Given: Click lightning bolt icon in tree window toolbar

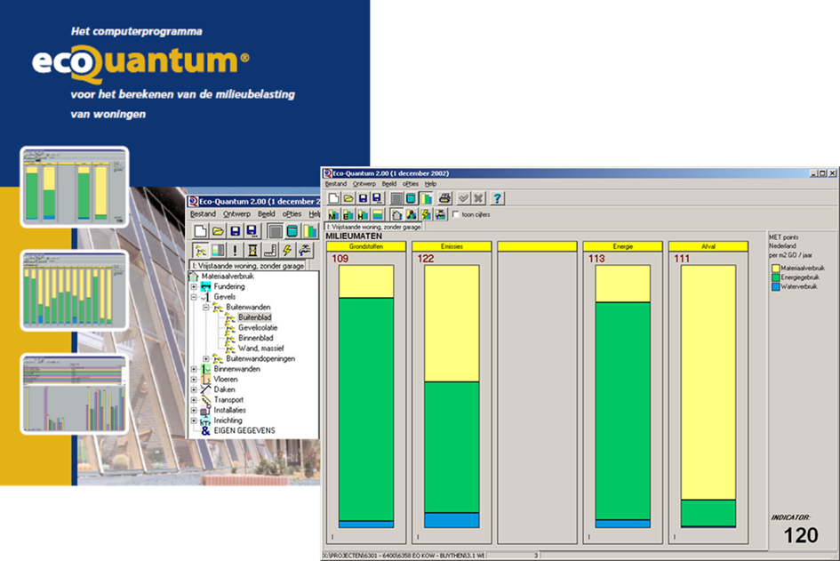Looking at the screenshot, I should [288, 250].
